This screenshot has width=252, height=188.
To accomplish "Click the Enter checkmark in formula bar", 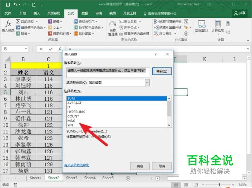I will (51, 49).
